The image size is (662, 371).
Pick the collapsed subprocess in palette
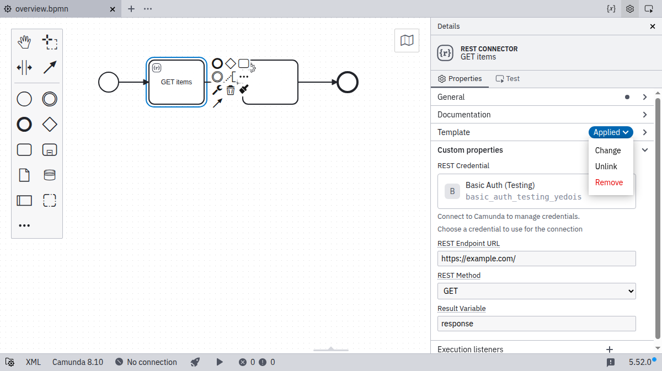pos(50,150)
